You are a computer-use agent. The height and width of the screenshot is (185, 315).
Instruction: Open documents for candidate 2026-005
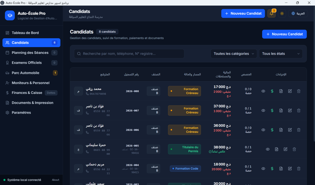[277, 149]
